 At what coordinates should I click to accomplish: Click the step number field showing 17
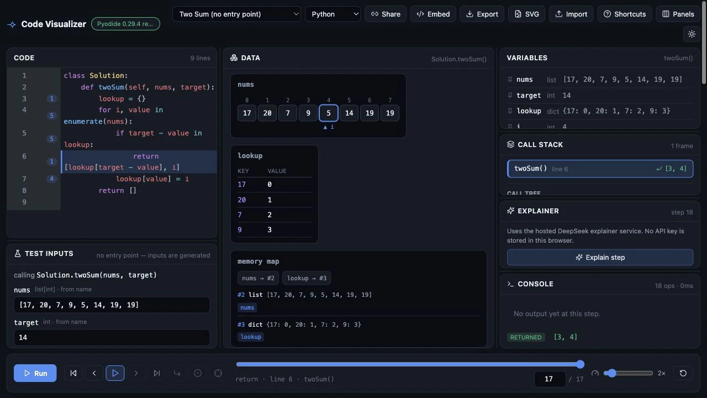[550, 379]
